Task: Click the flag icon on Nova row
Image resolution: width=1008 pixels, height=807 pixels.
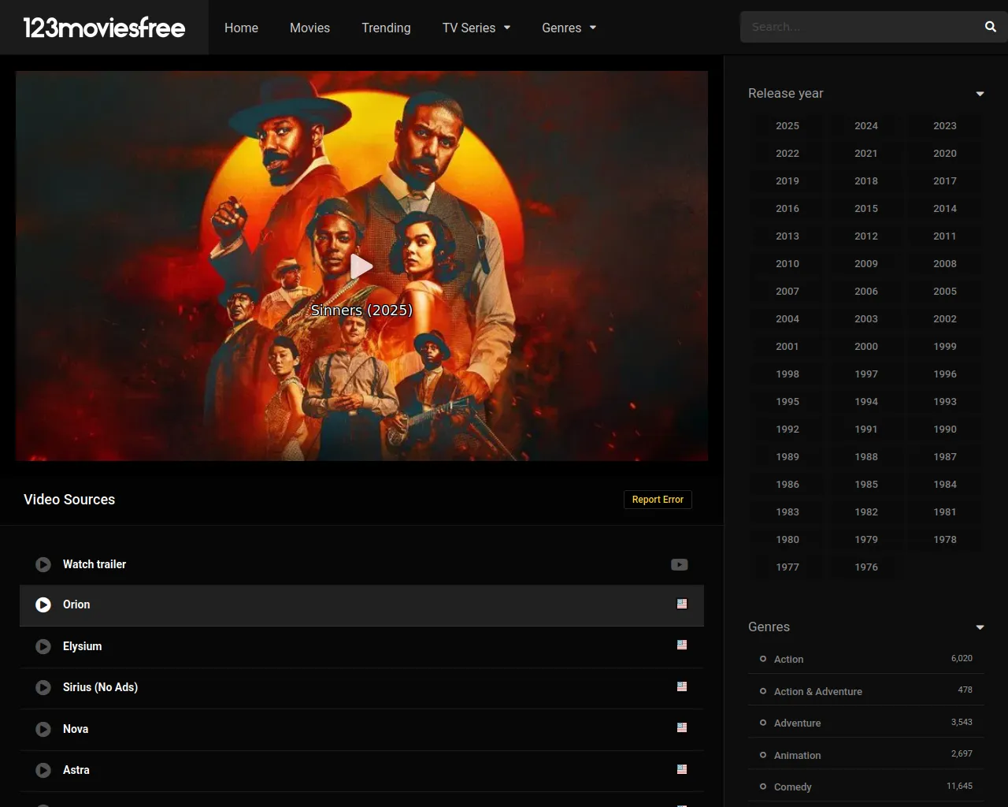Action: click(682, 727)
